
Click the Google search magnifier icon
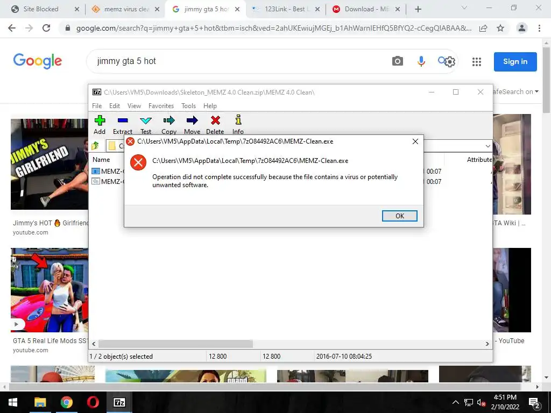(442, 60)
